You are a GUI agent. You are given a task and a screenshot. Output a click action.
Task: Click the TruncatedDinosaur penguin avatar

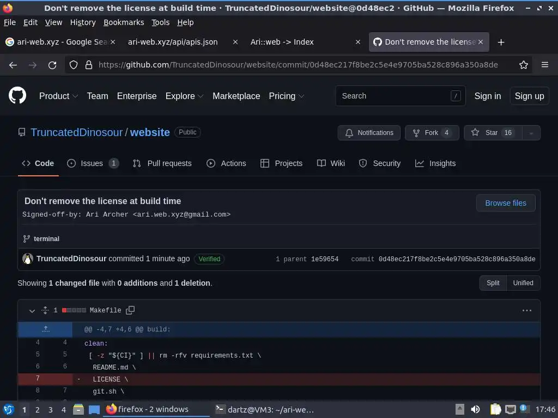28,259
